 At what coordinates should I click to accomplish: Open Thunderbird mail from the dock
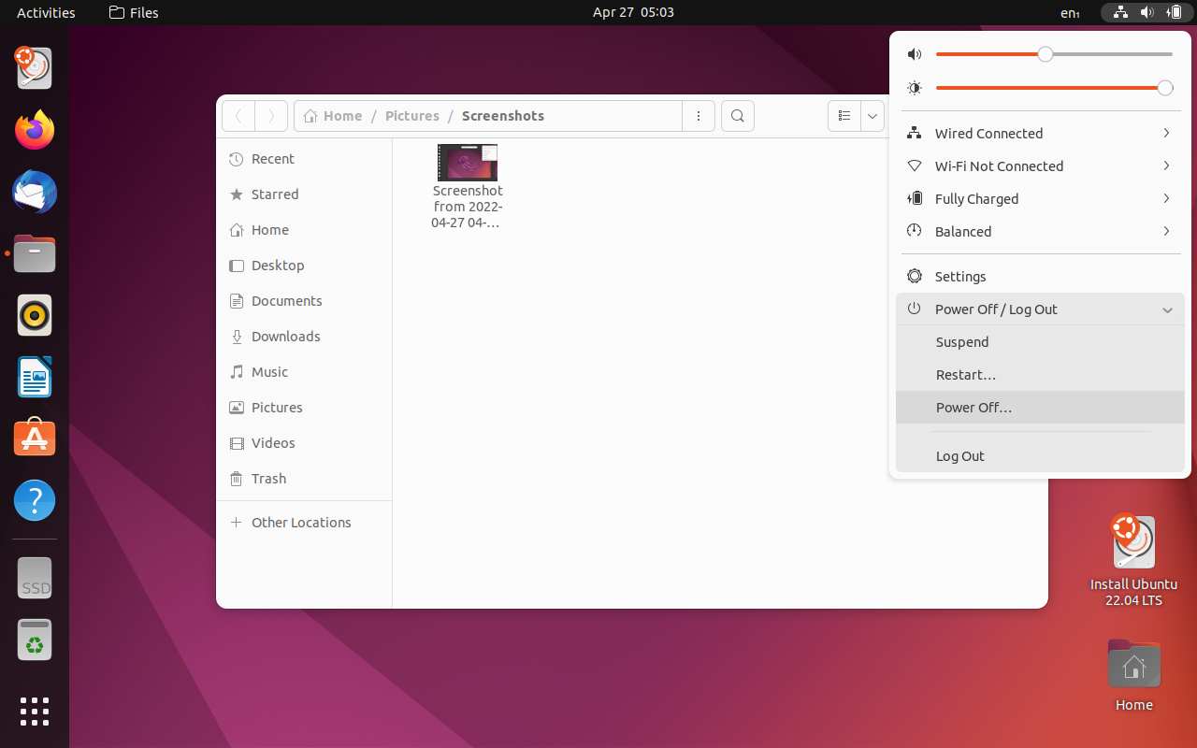35,193
